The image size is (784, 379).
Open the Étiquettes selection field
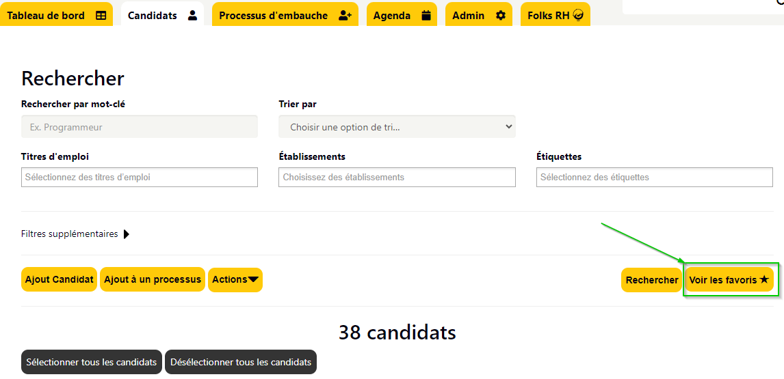(x=655, y=178)
